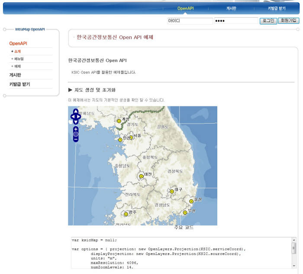The height and width of the screenshot is (274, 303).
Task: Select the 인천 city marker
Action: [120, 140]
